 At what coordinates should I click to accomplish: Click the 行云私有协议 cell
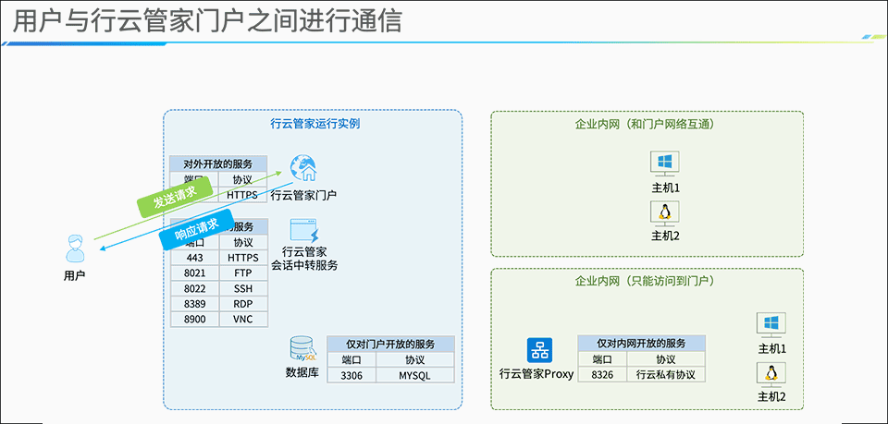coord(666,374)
